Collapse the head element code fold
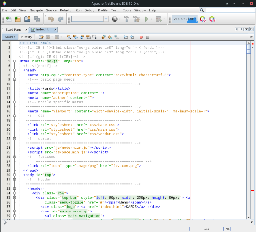The height and width of the screenshot is (232, 256). click(14, 70)
